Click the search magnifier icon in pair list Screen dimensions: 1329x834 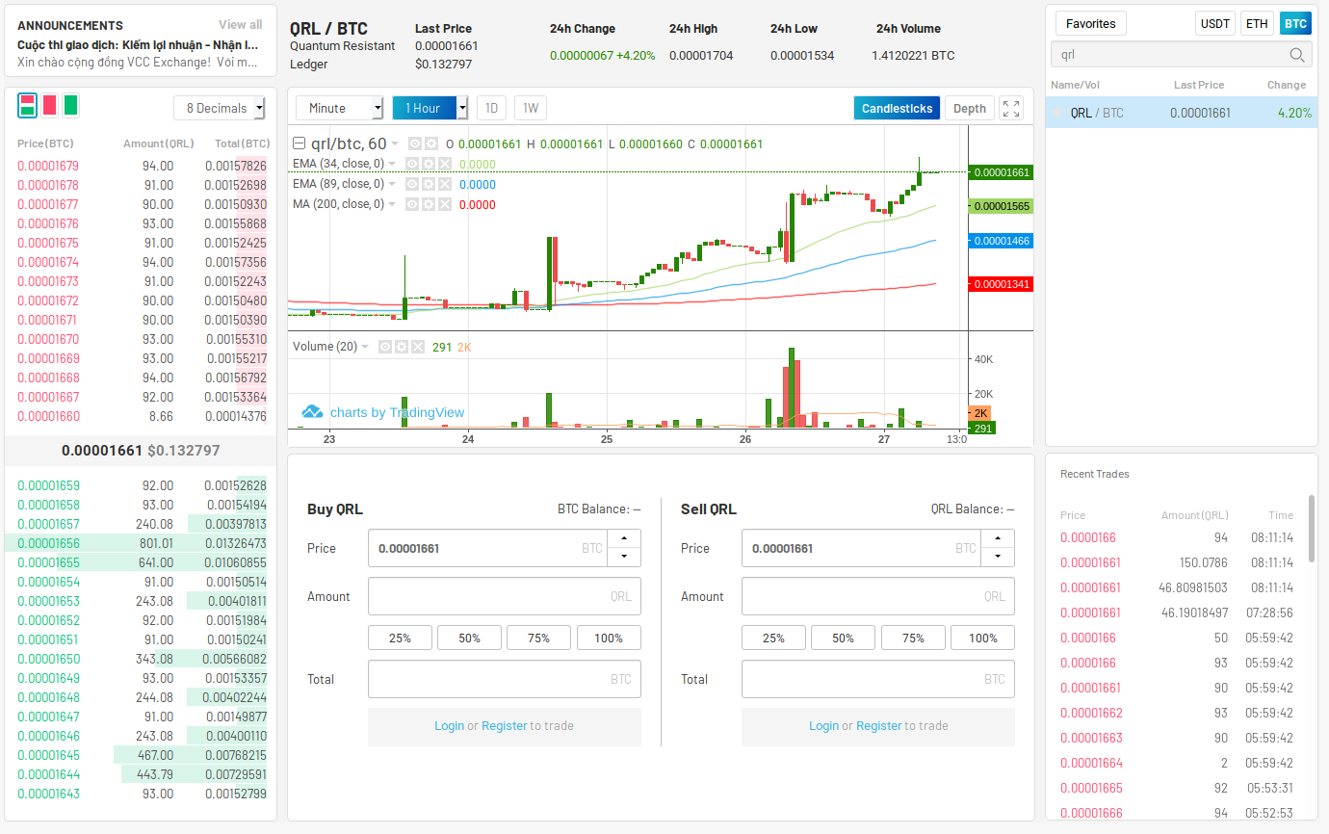tap(1297, 55)
